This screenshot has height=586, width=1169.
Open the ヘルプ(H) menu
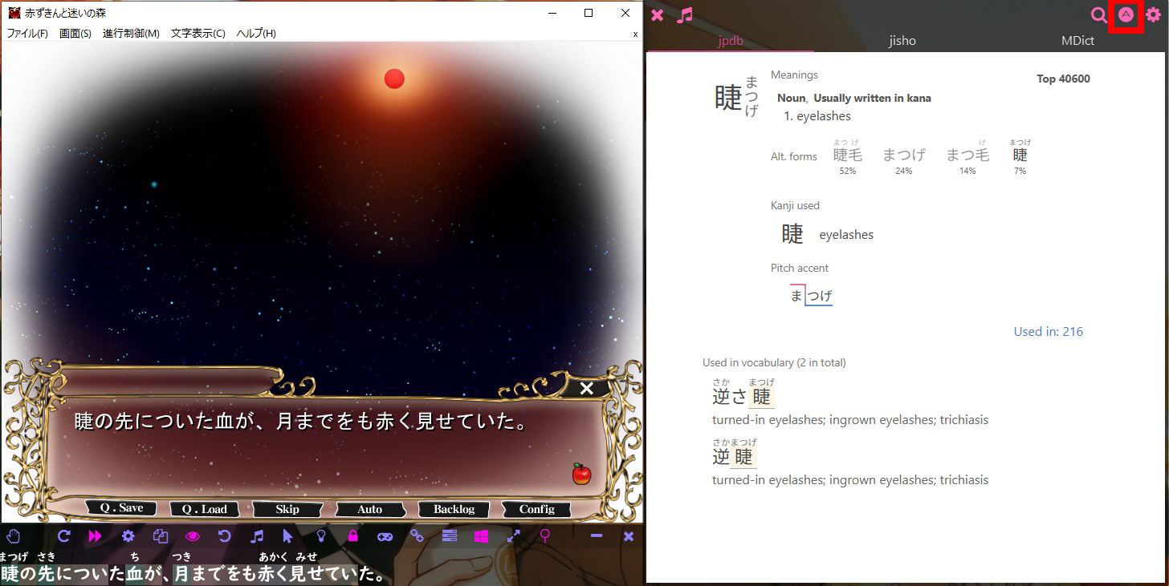coord(256,33)
